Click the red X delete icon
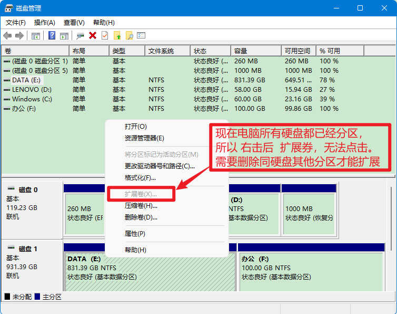397x314 pixels. pos(93,35)
